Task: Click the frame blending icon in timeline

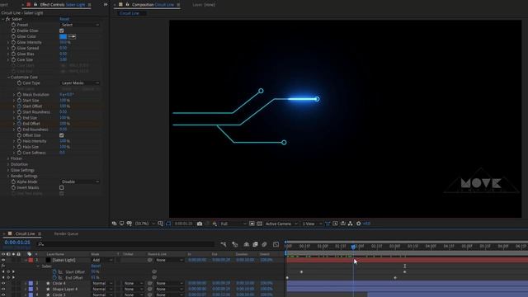Action: tap(255, 244)
